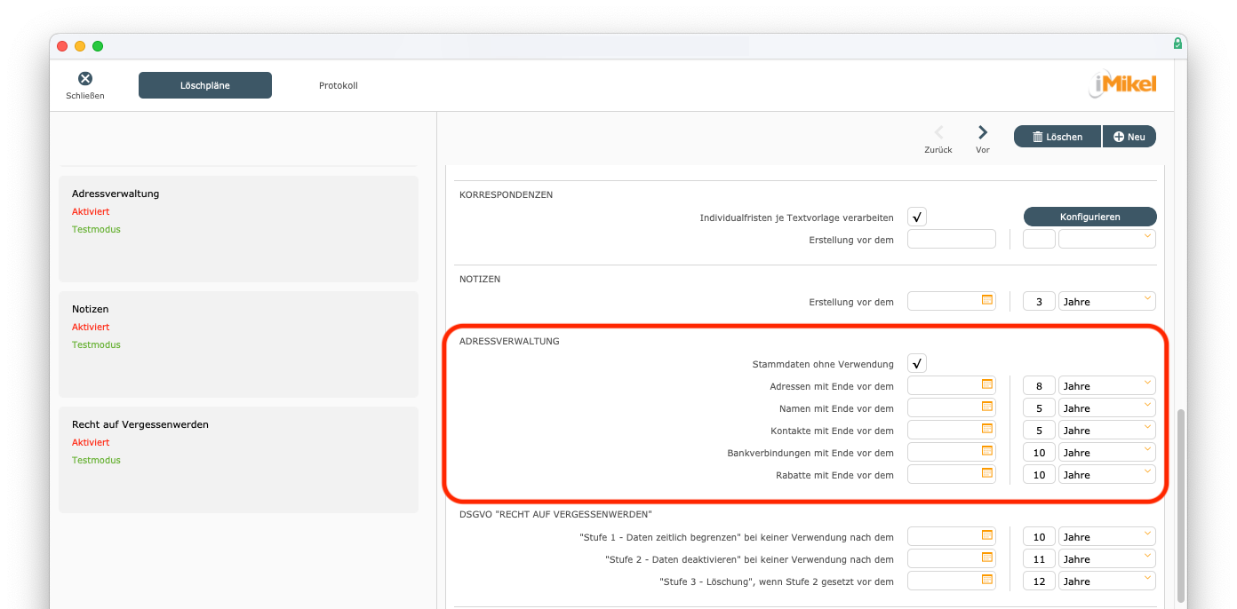Screen dimensions: 1237x609
Task: Go back with the Zurück arrow
Action: coord(938,133)
